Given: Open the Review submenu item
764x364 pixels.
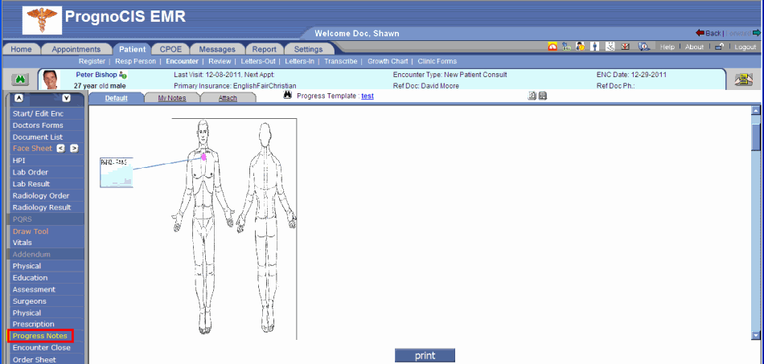Looking at the screenshot, I should pos(220,61).
